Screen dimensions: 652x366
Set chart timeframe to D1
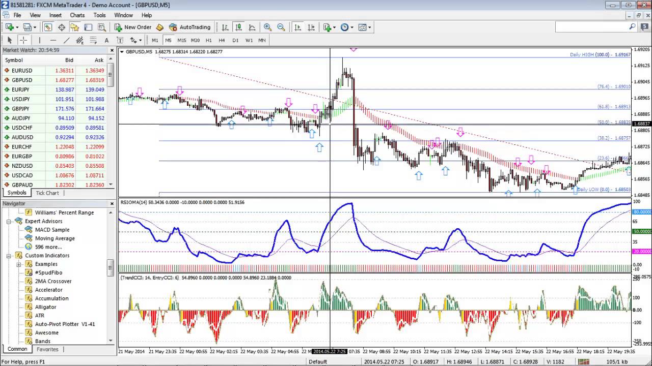[x=235, y=40]
